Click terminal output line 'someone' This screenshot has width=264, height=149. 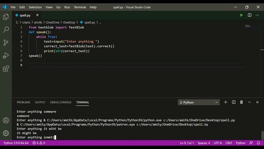pos(23,116)
